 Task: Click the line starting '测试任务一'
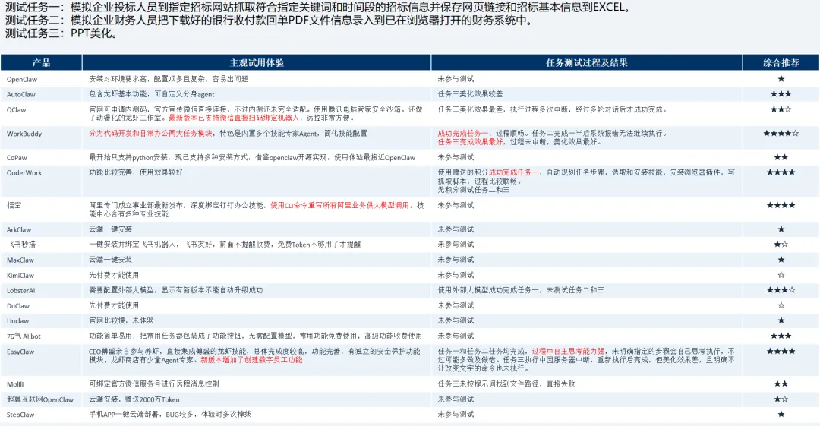point(319,8)
